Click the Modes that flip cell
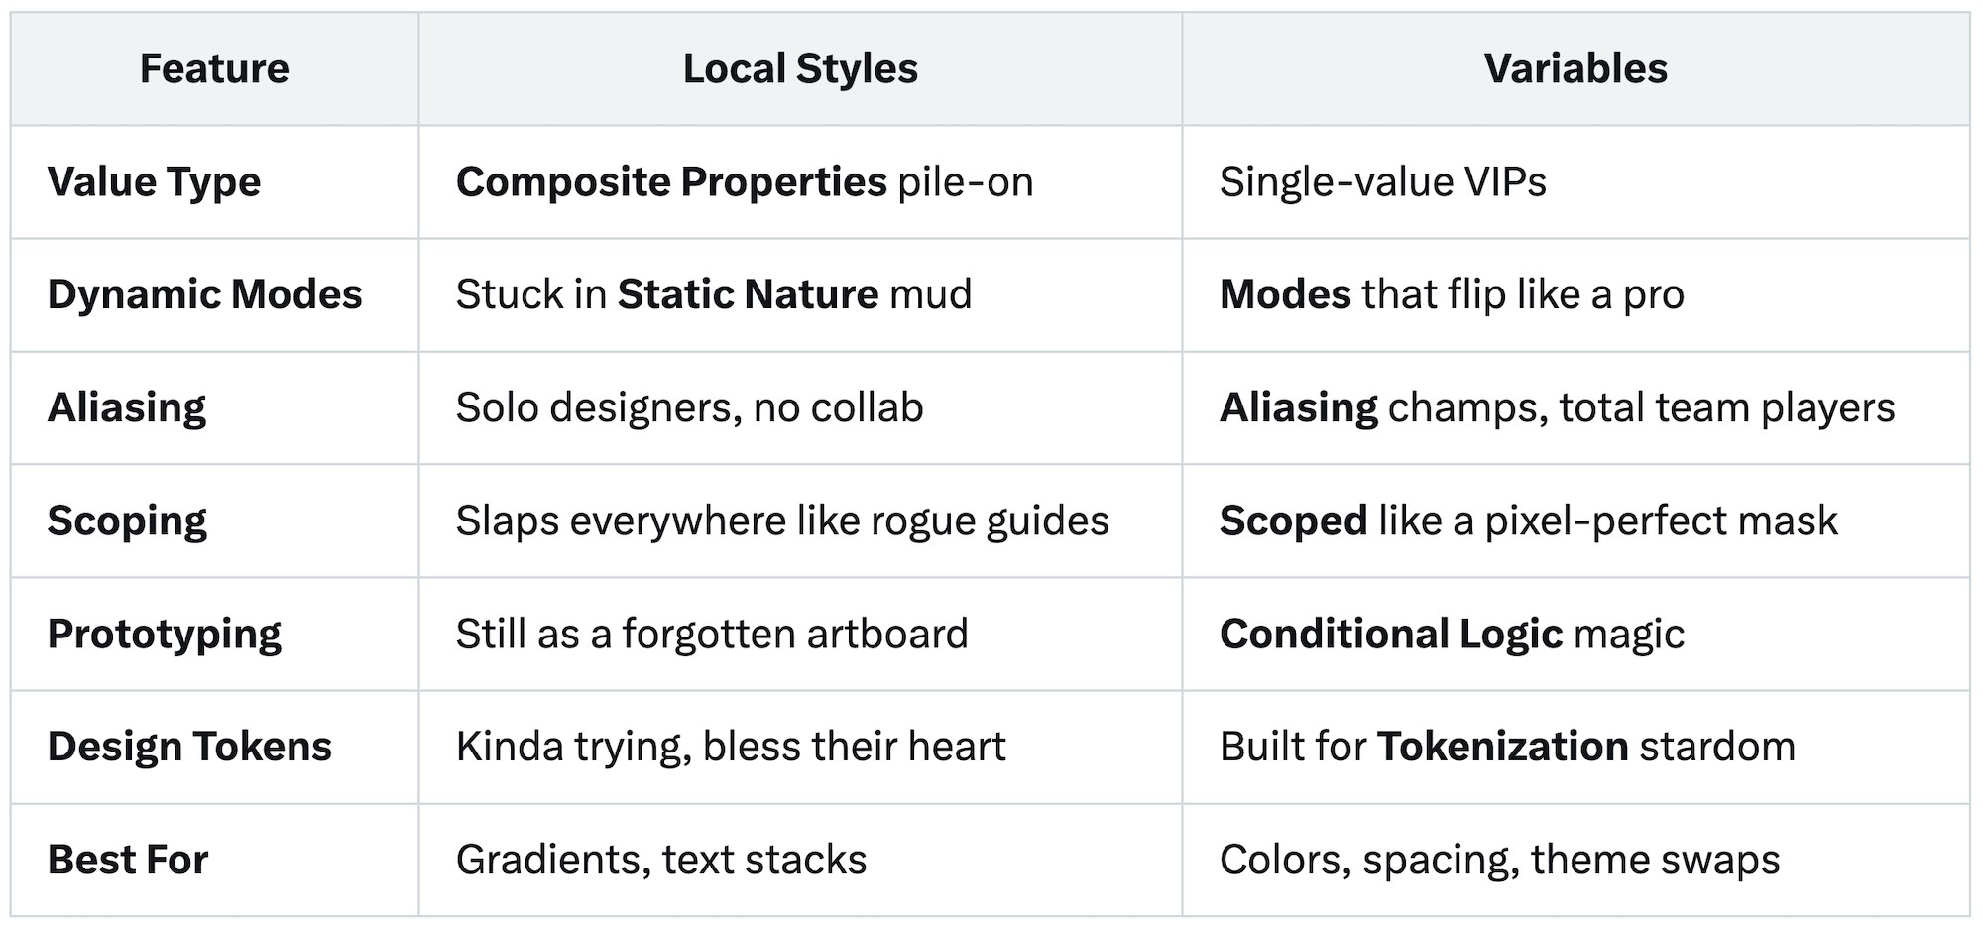The image size is (1983, 926). pyautogui.click(x=1452, y=295)
